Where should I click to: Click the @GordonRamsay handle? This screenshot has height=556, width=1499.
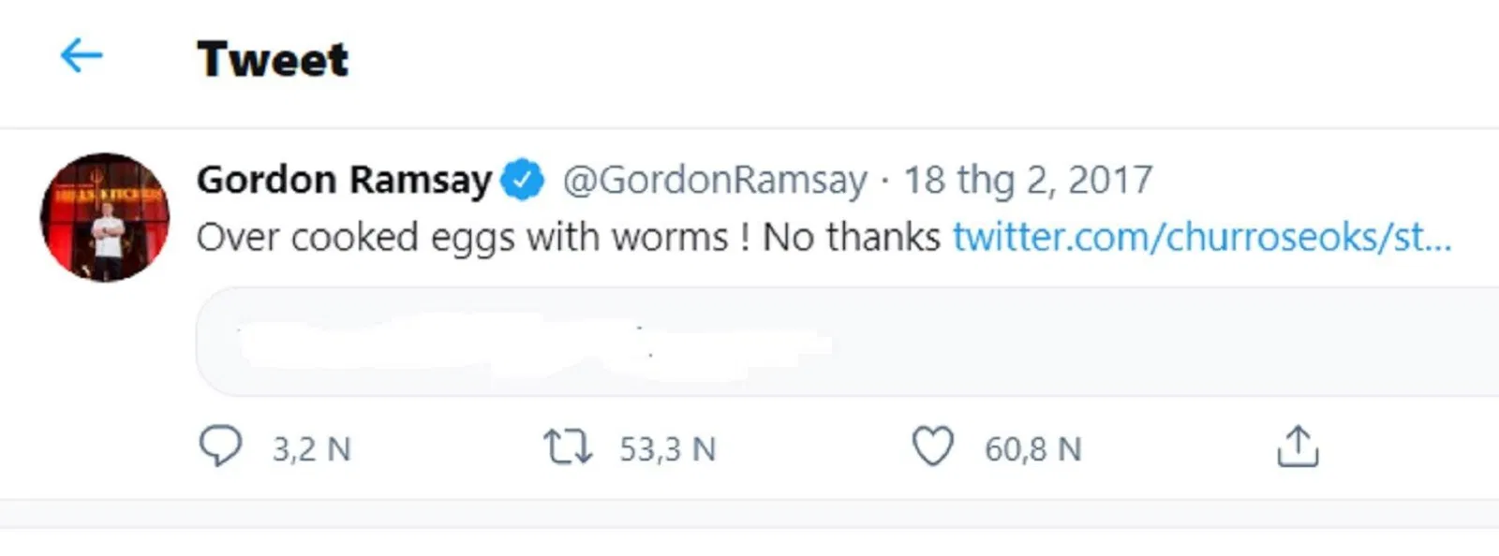tap(714, 180)
